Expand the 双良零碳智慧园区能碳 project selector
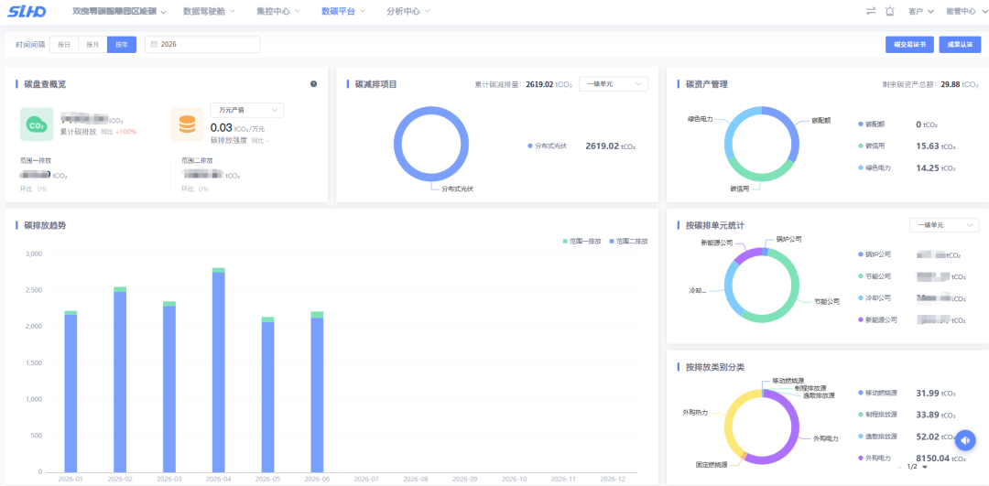 click(x=119, y=11)
